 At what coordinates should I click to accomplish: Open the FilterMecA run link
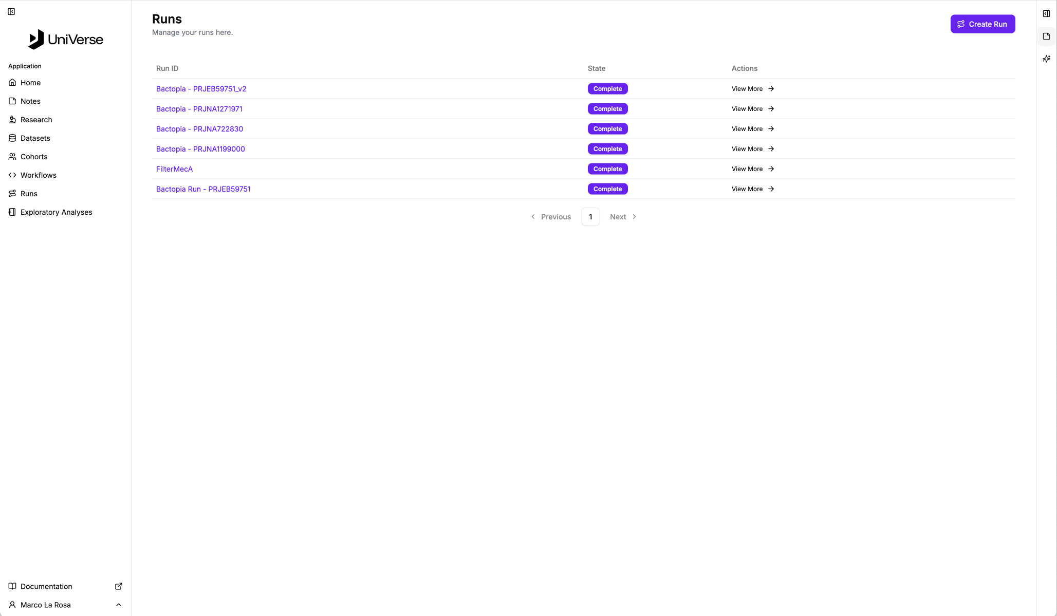tap(174, 169)
